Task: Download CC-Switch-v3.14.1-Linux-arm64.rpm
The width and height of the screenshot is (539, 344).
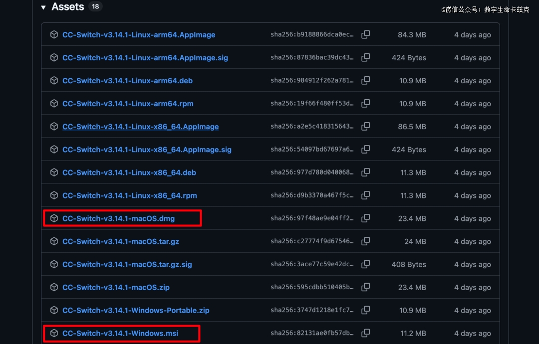Action: click(x=128, y=104)
